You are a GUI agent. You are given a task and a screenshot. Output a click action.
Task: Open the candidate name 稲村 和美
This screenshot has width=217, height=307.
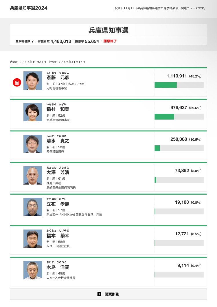pos(58,109)
